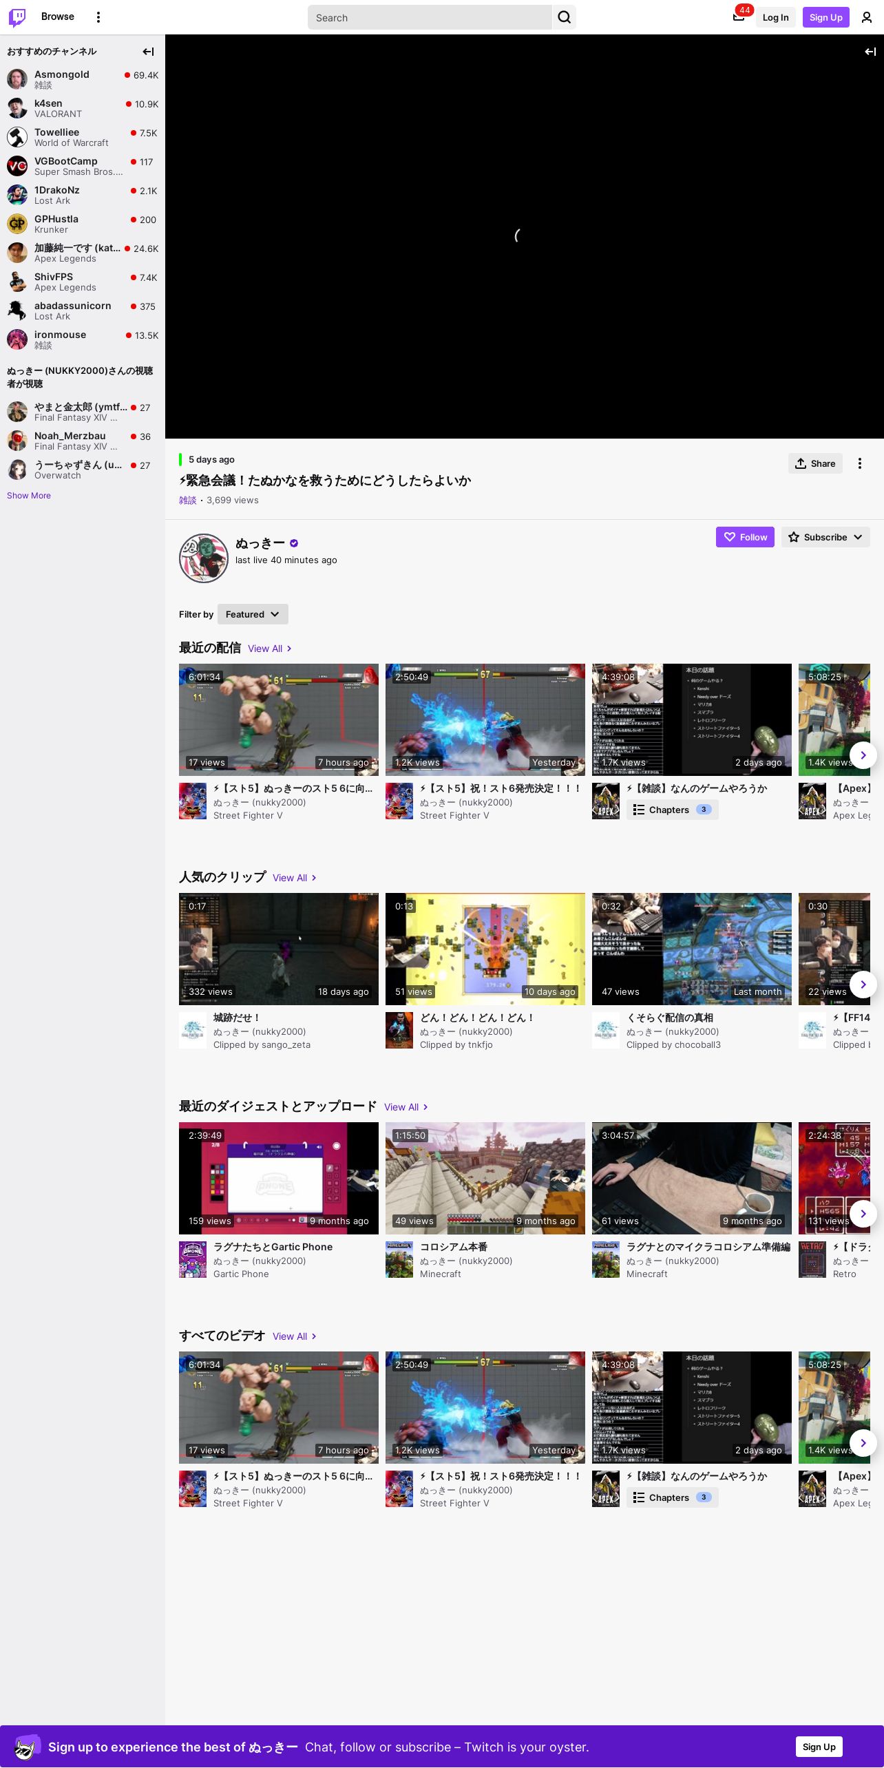The height and width of the screenshot is (1768, 884).
Task: Click Noah_Merzbau's channel avatar
Action: tap(17, 441)
